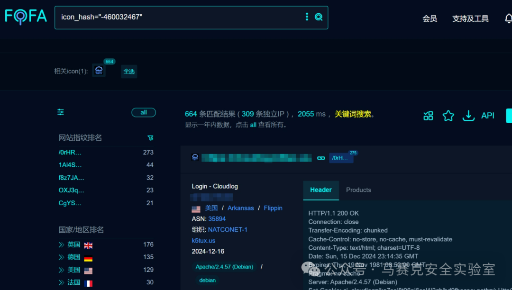Switch results to grid view icon

click(x=429, y=116)
